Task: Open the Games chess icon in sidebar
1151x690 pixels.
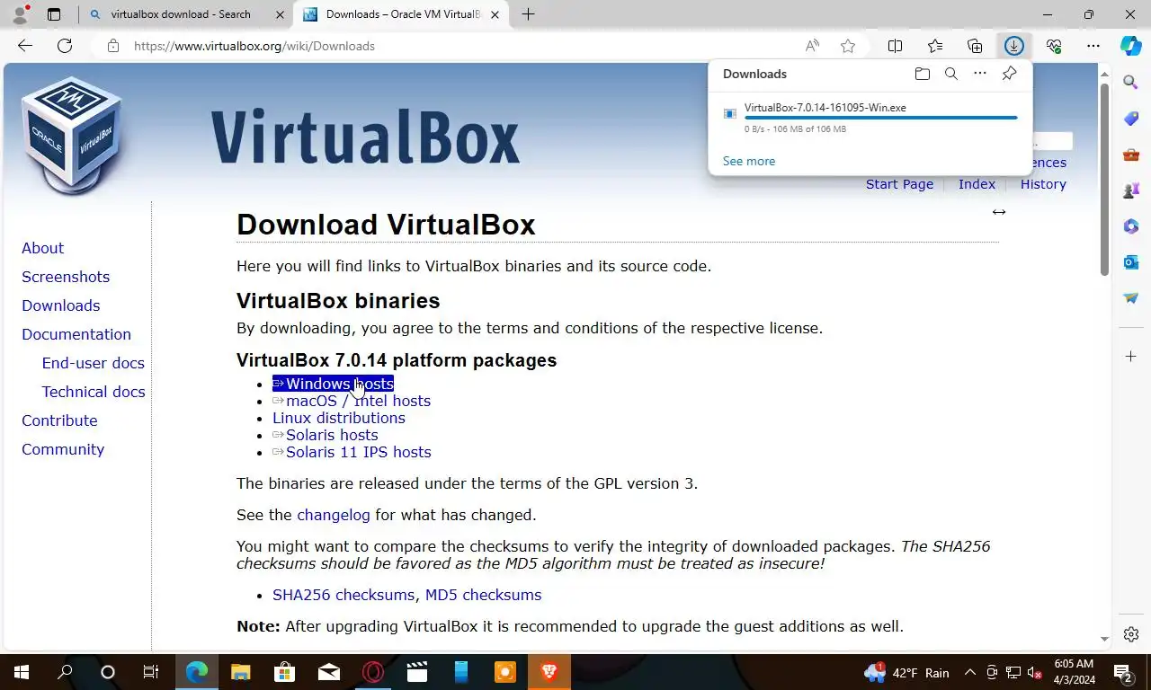Action: pos(1131,190)
